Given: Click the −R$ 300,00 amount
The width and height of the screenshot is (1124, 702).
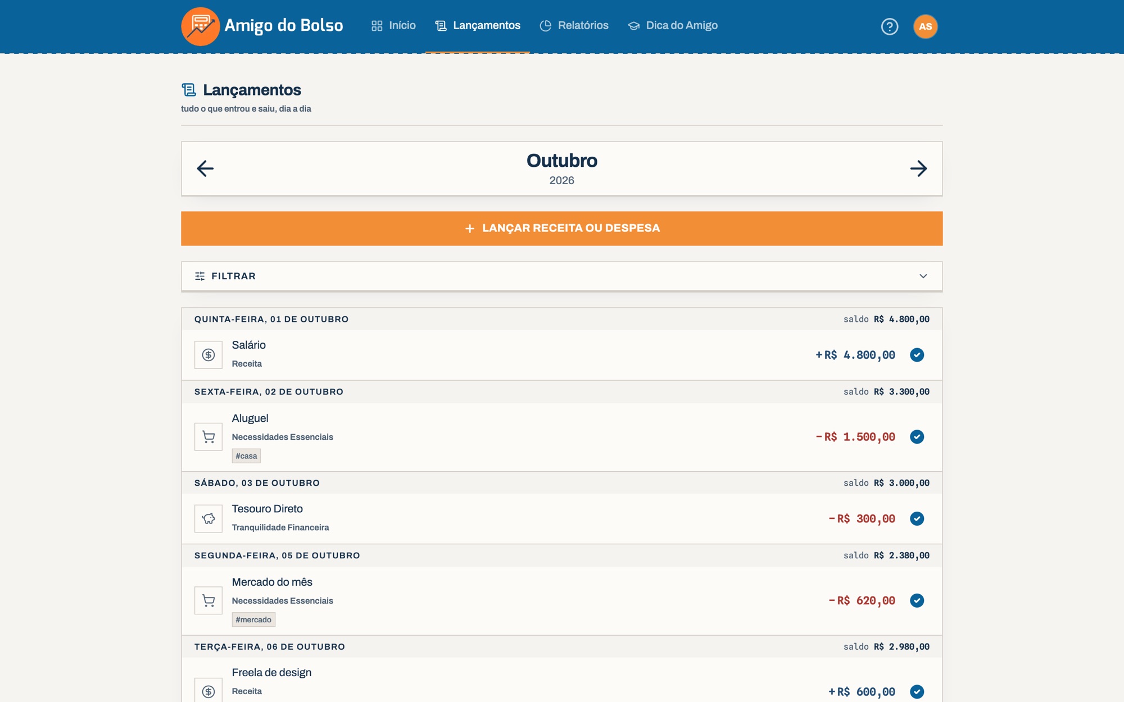Looking at the screenshot, I should pos(862,519).
